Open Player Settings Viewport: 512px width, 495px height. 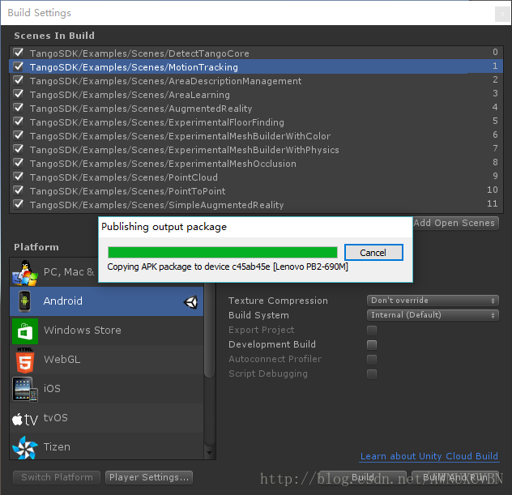[x=149, y=477]
